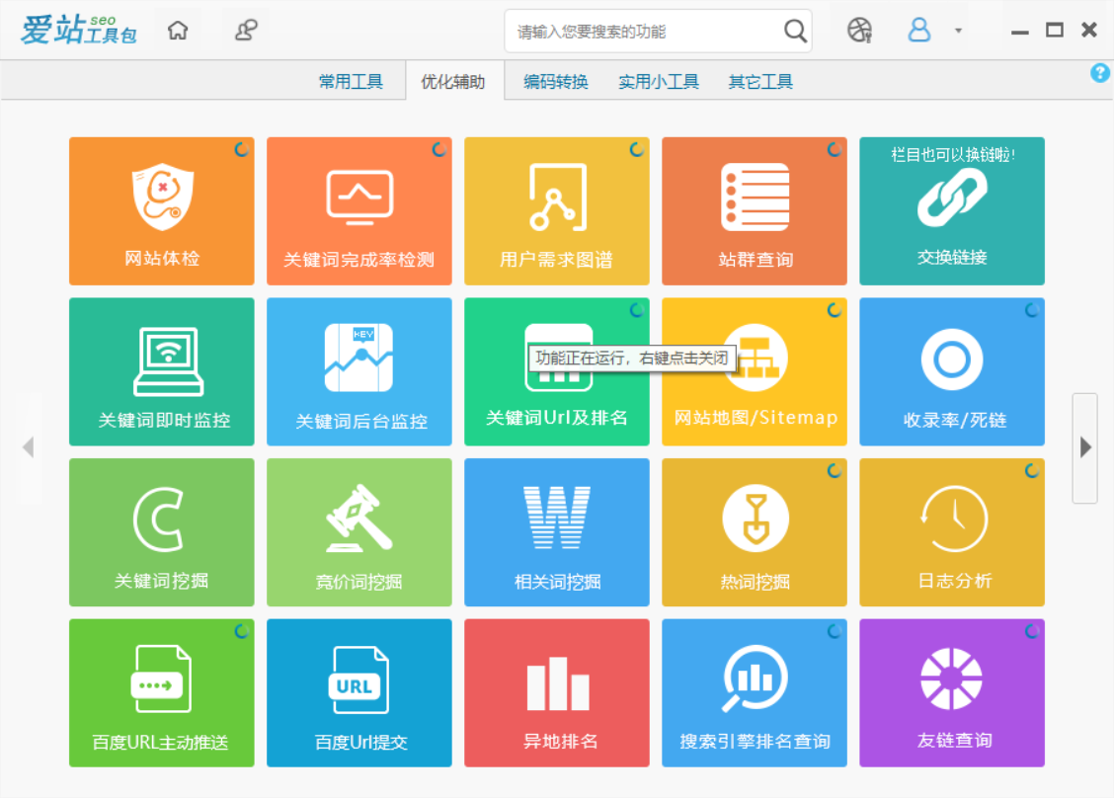Launch 搜索引擎排名查询 tile
The image size is (1114, 798).
pos(754,693)
